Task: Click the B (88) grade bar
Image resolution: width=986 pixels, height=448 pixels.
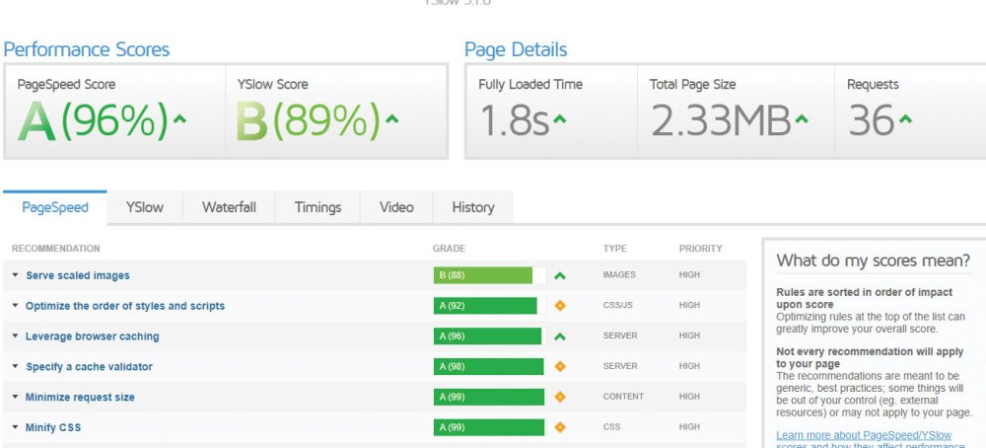Action: point(489,275)
